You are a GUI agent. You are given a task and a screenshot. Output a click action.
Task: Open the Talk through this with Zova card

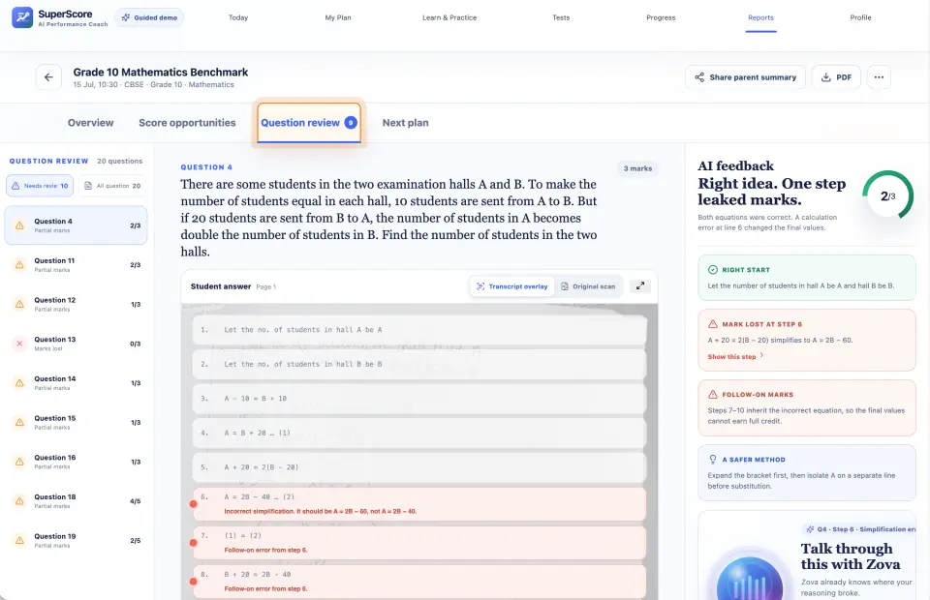pyautogui.click(x=807, y=555)
